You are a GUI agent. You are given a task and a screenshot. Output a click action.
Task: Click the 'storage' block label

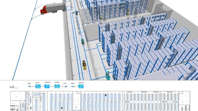(57, 82)
